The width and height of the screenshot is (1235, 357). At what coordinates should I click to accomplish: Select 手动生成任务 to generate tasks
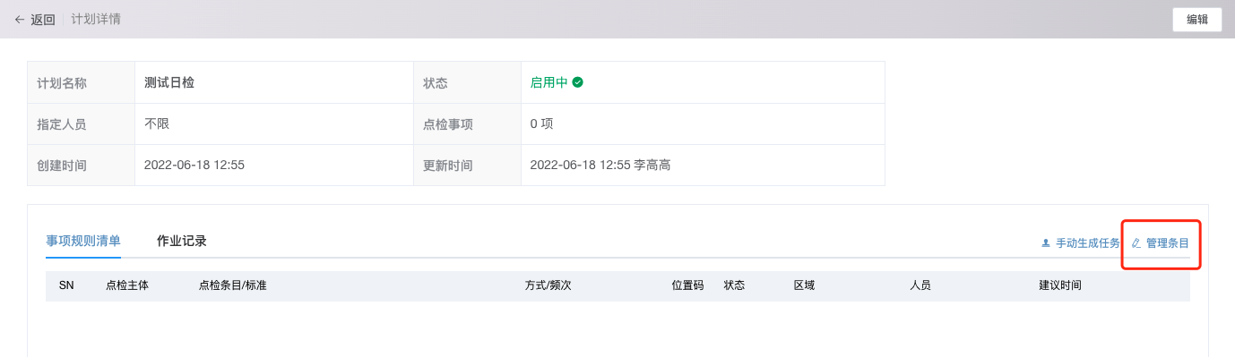click(1087, 242)
